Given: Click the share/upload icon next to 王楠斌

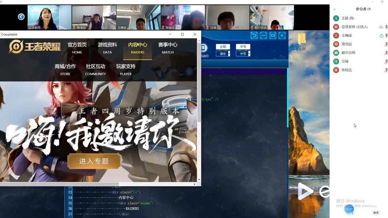Looking at the screenshot, I should (x=381, y=35).
